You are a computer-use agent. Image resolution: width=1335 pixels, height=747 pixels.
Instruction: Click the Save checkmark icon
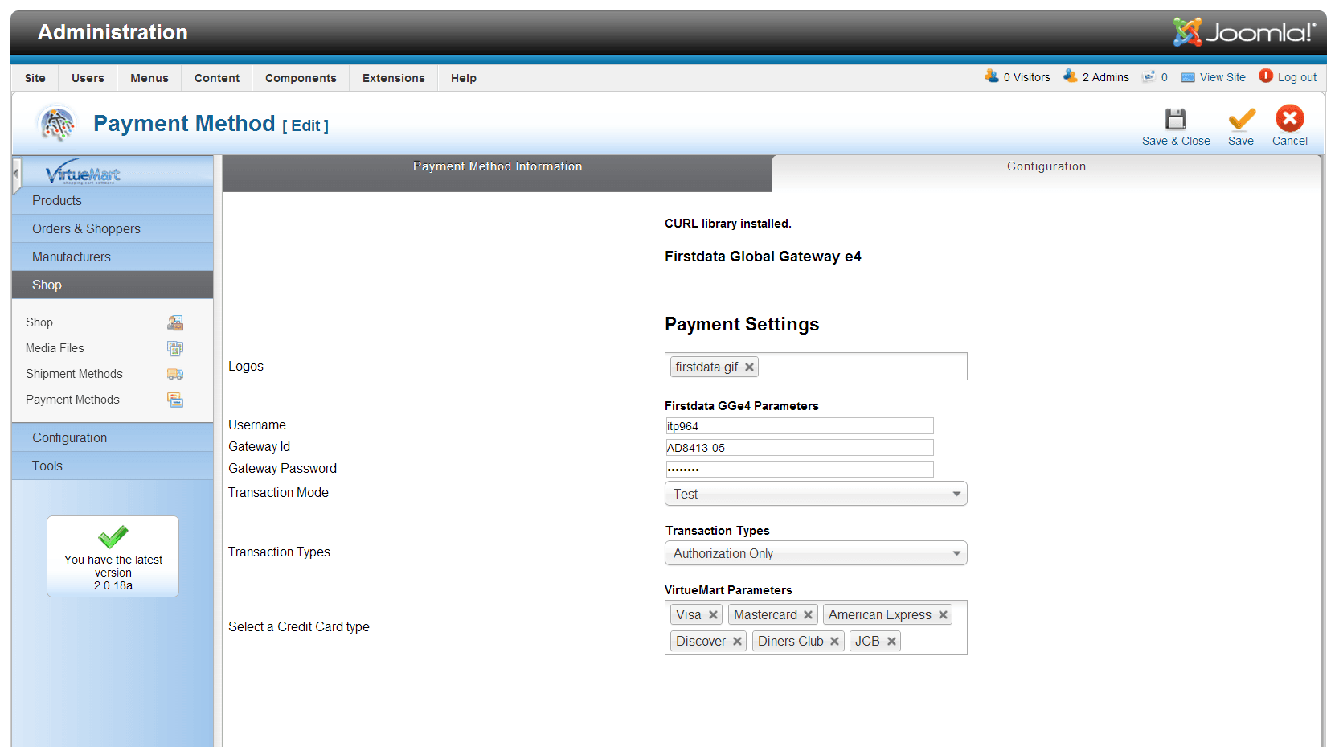coord(1242,119)
